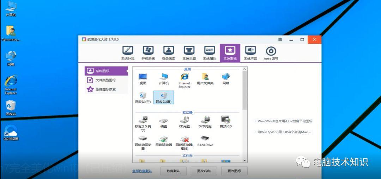Screen dimensions: 381x179
Task: Maximize the 软媒美化大师 window
Action: click(302, 39)
